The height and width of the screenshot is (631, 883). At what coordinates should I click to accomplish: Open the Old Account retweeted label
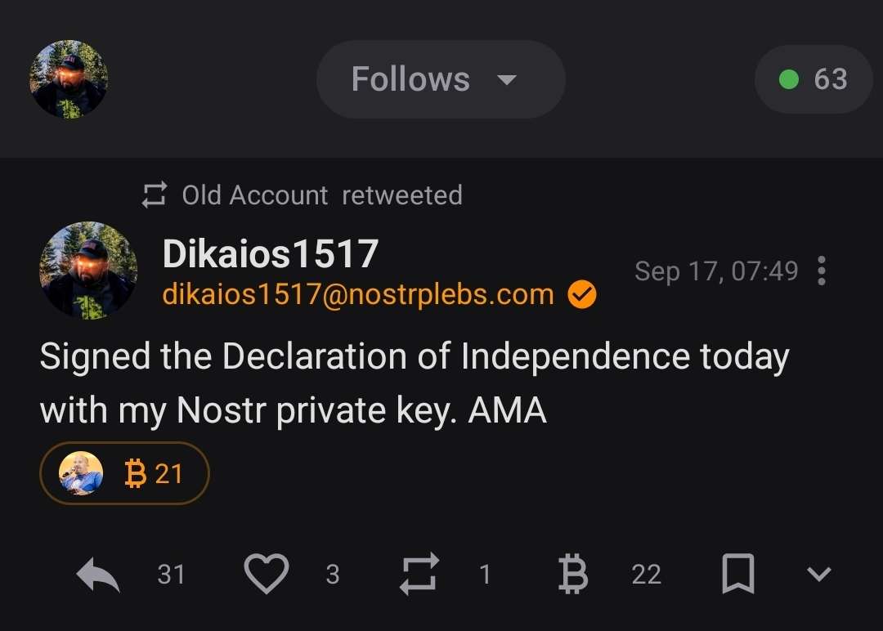pyautogui.click(x=320, y=195)
